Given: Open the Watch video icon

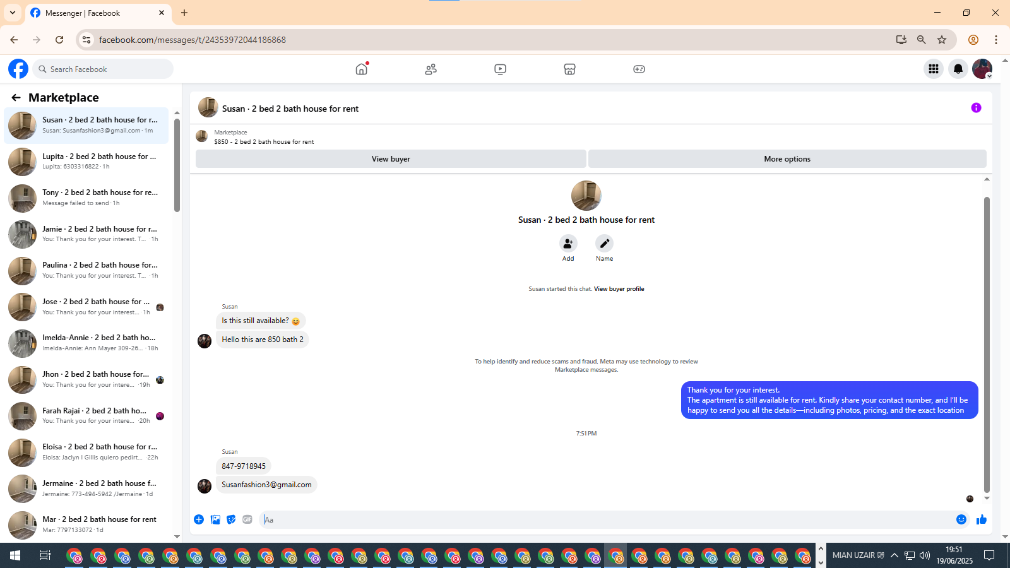Looking at the screenshot, I should tap(501, 69).
